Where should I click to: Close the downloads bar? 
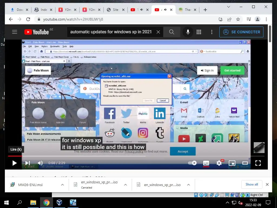point(267,184)
